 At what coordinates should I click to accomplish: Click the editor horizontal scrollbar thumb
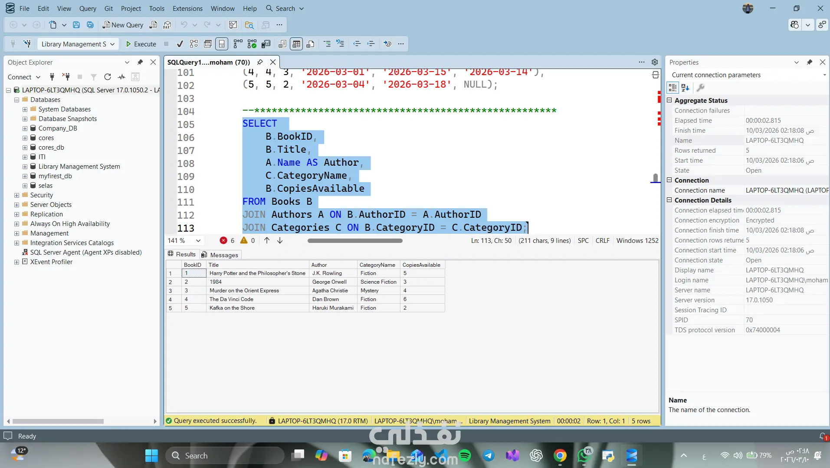(x=355, y=241)
